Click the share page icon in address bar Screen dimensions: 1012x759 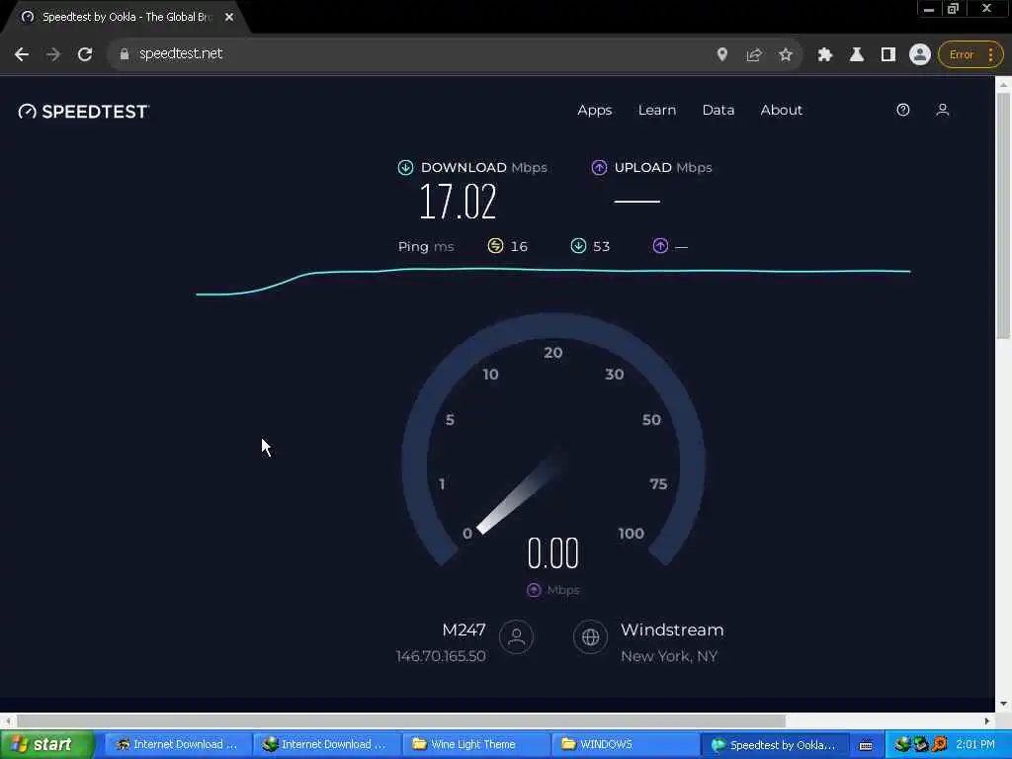[753, 55]
